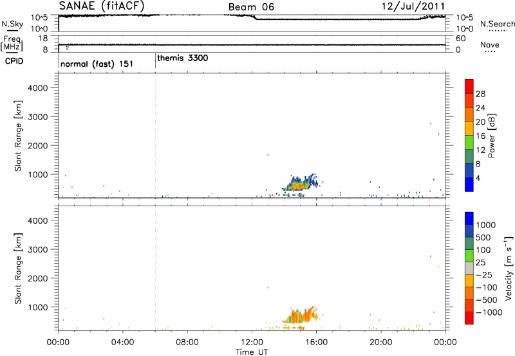Click the "16:00" time axis label

pyautogui.click(x=316, y=343)
